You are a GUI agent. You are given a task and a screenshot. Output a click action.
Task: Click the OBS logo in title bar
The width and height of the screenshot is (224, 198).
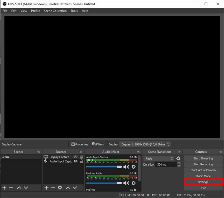click(x=4, y=4)
